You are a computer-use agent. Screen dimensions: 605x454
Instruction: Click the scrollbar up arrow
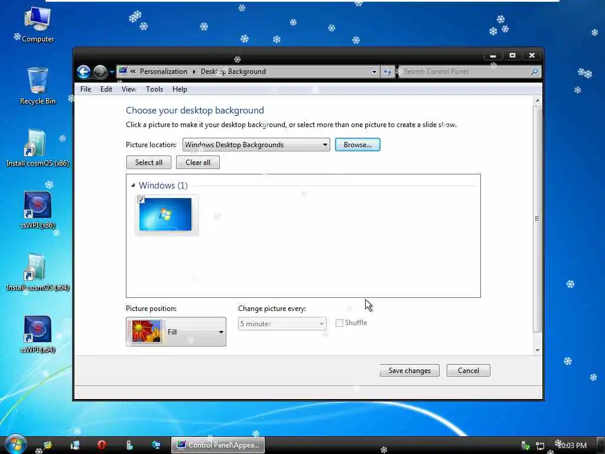click(536, 100)
